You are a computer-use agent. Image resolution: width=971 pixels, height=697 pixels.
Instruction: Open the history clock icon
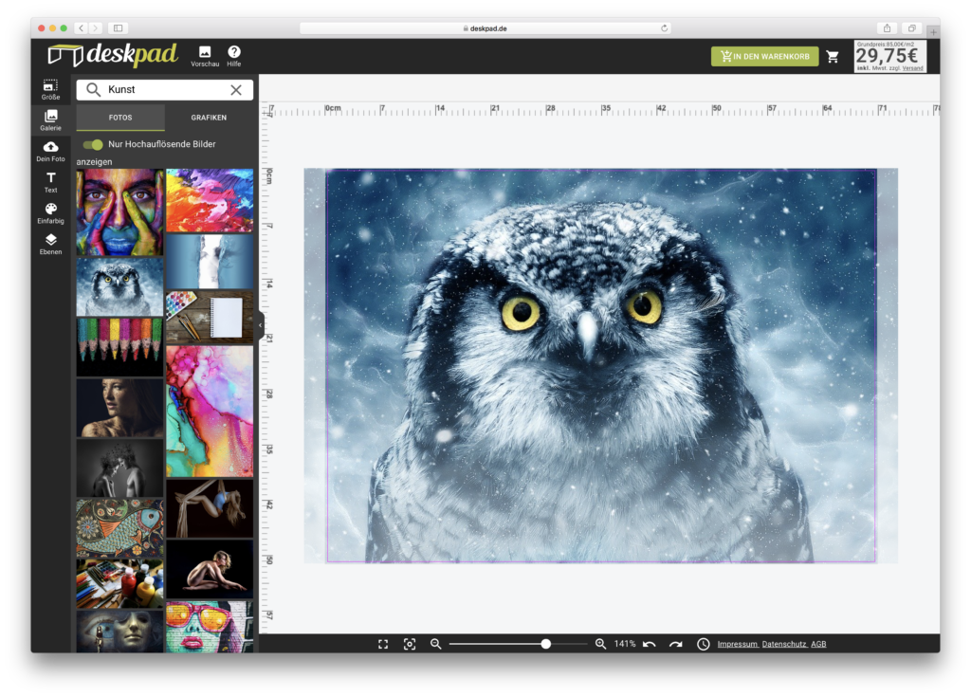click(x=703, y=644)
